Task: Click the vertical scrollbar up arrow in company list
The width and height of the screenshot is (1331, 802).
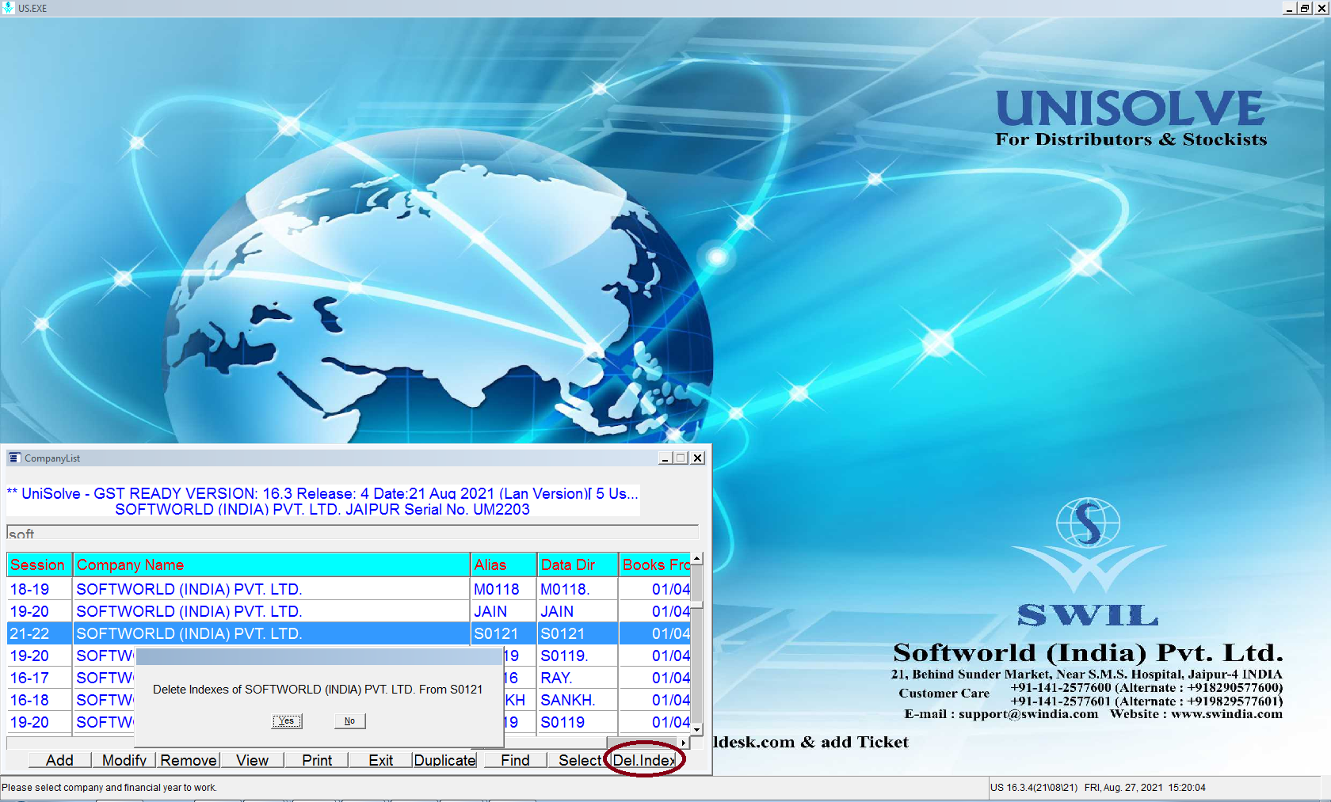Action: click(696, 559)
